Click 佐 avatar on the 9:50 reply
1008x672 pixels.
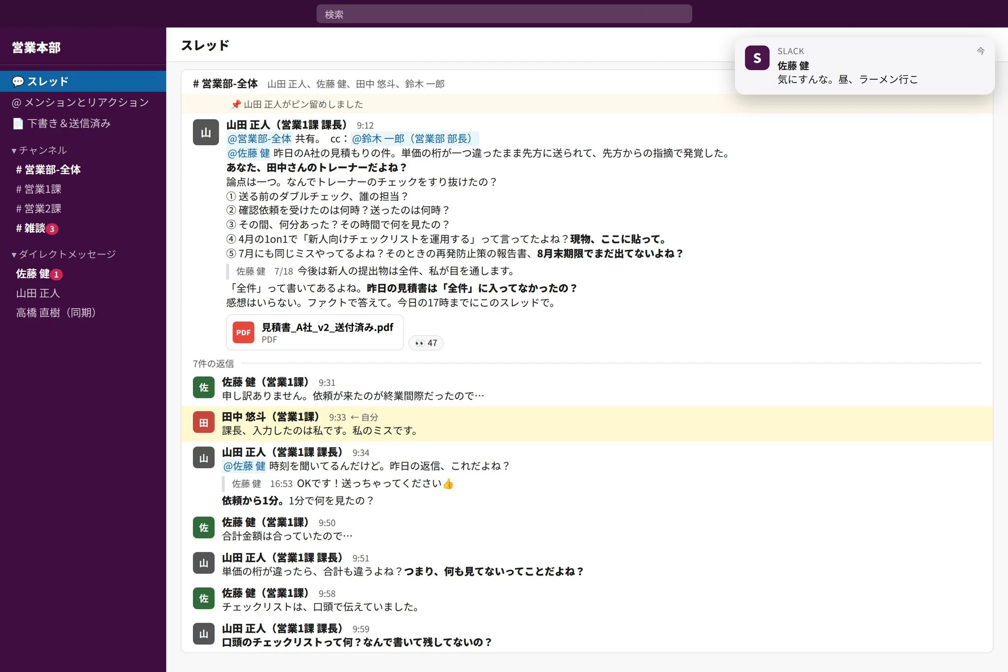[203, 528]
